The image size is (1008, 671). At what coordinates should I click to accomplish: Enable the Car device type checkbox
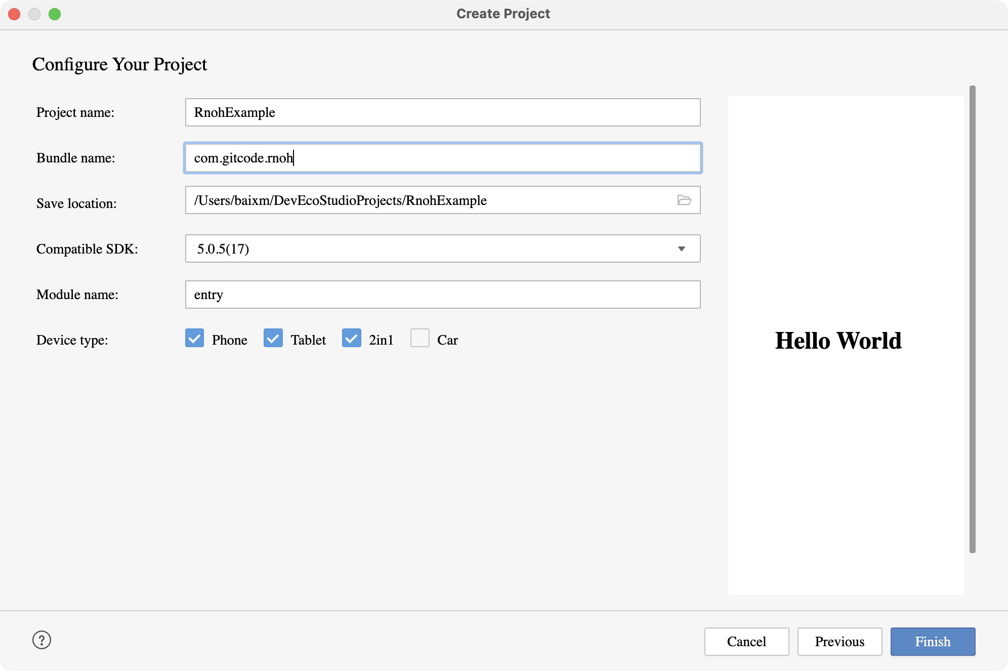(x=420, y=338)
